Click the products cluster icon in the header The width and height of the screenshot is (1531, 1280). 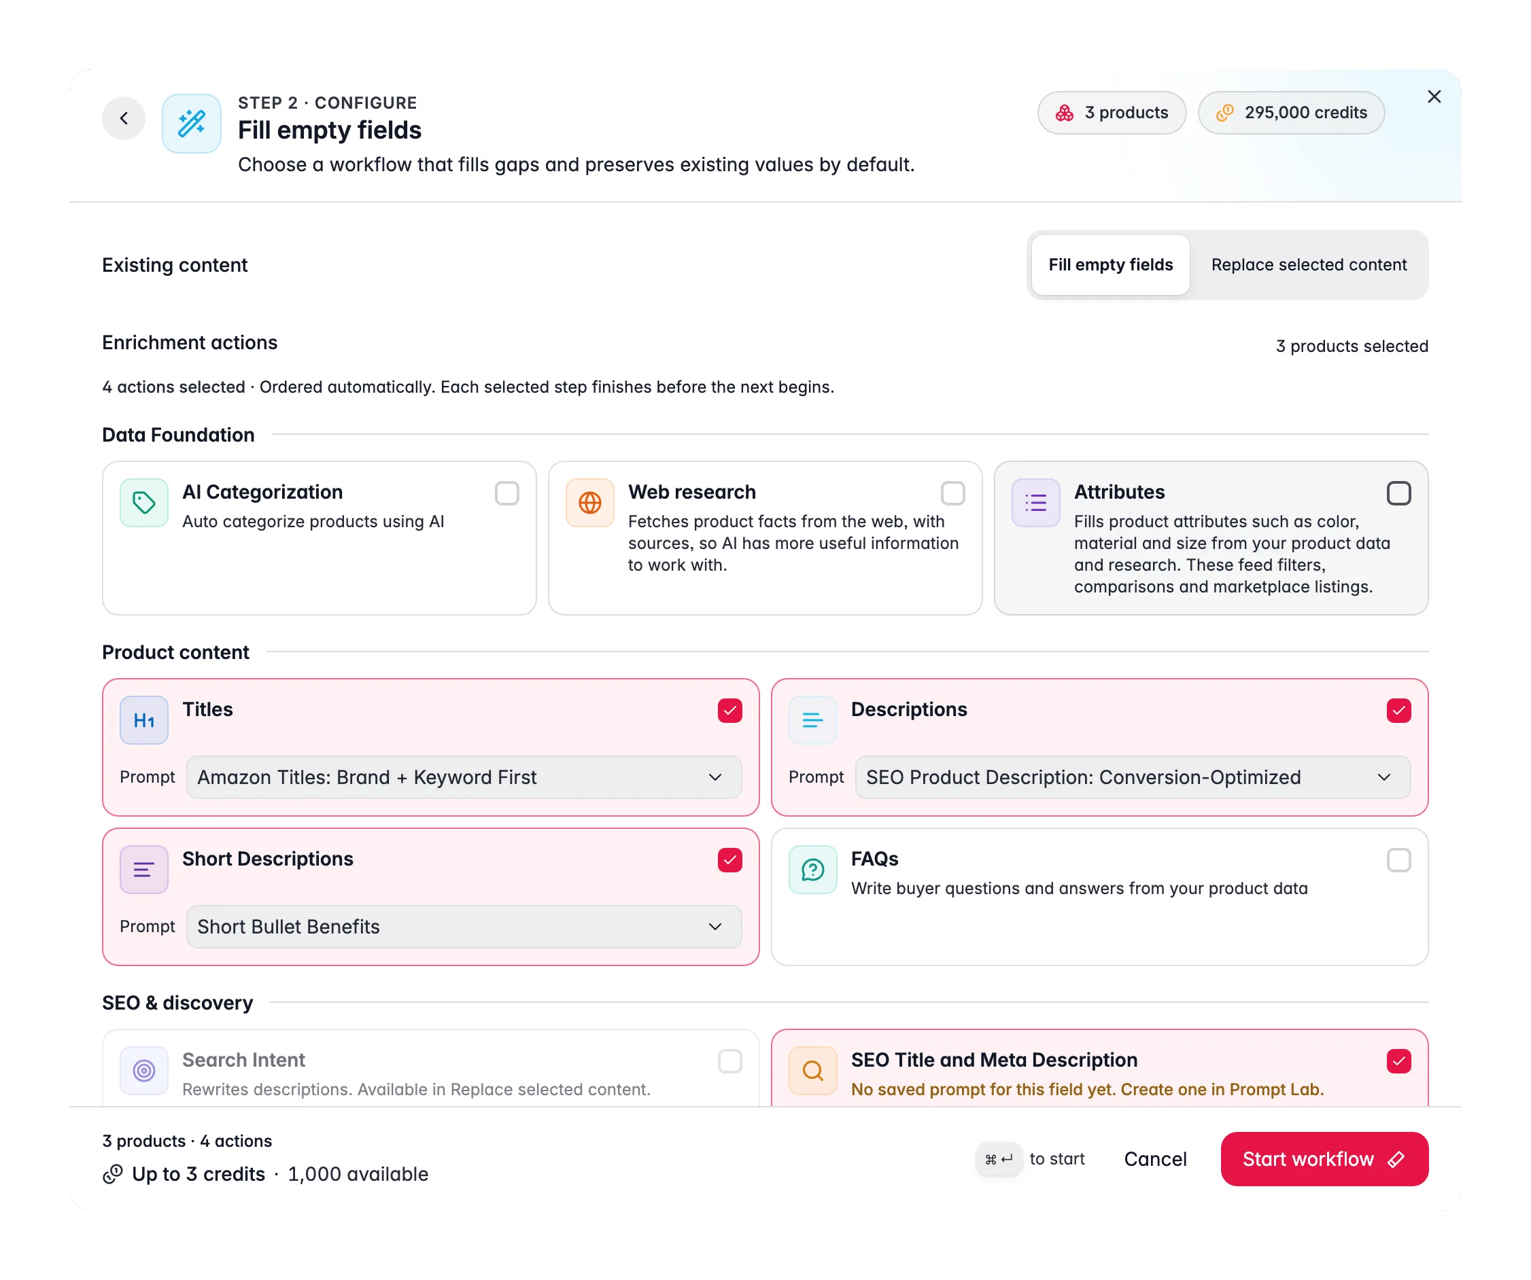click(1065, 113)
